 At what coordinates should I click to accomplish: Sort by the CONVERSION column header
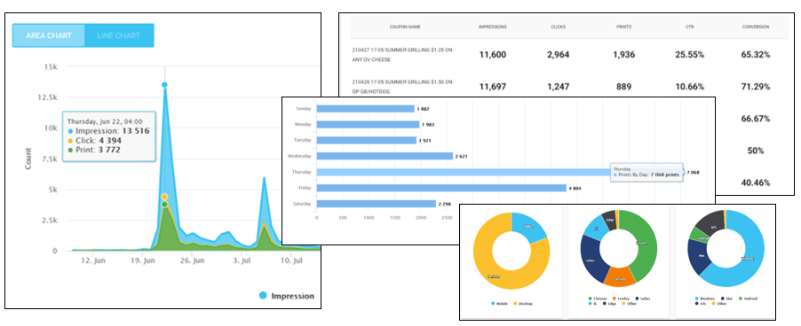pyautogui.click(x=756, y=27)
